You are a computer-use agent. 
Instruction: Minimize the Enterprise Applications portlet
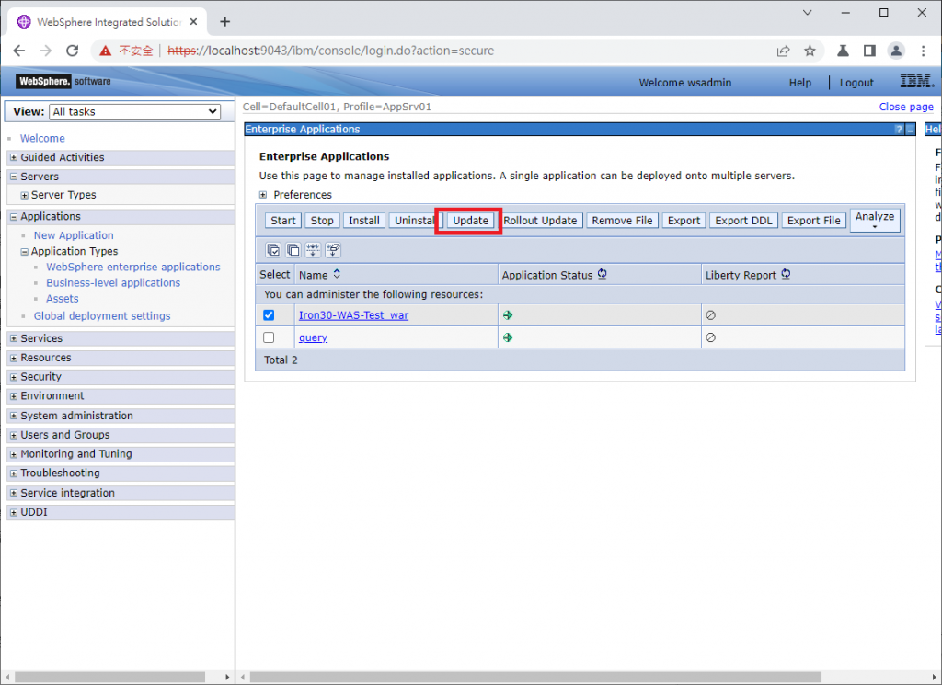coord(910,129)
